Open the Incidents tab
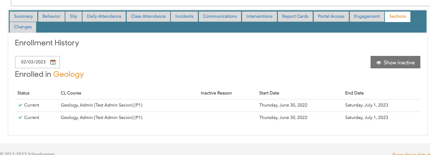 tap(184, 16)
